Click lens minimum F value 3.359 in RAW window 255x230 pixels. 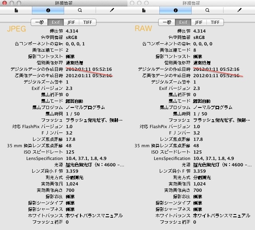(x=199, y=171)
